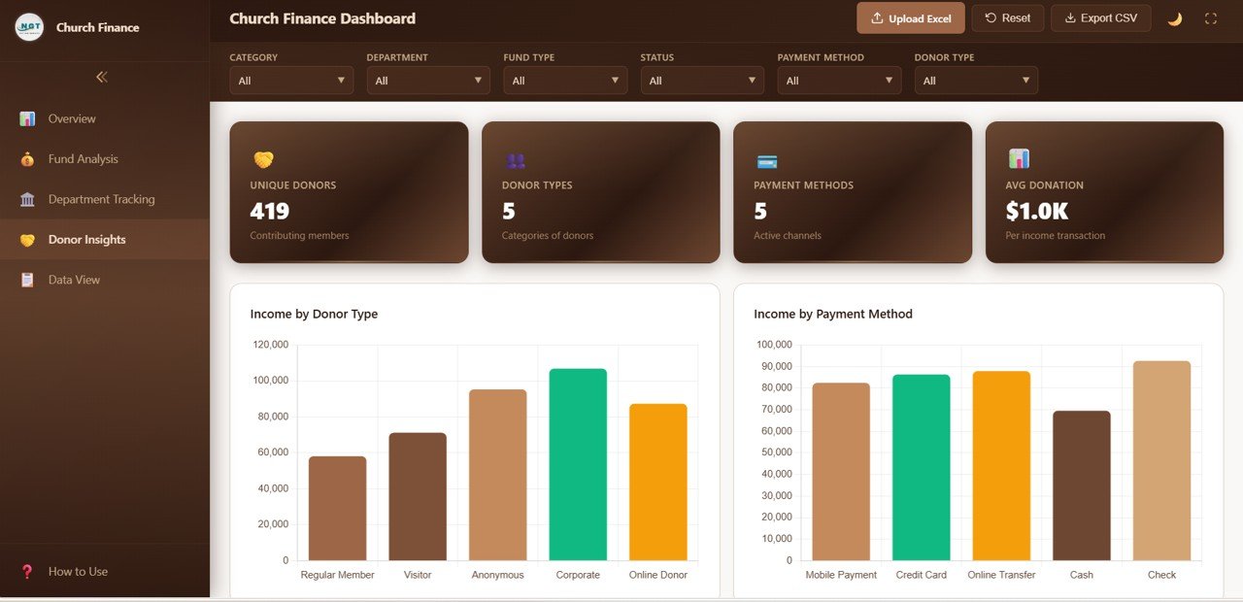Image resolution: width=1243 pixels, height=602 pixels.
Task: Collapse the sidebar using the chevron arrows
Action: tap(101, 77)
